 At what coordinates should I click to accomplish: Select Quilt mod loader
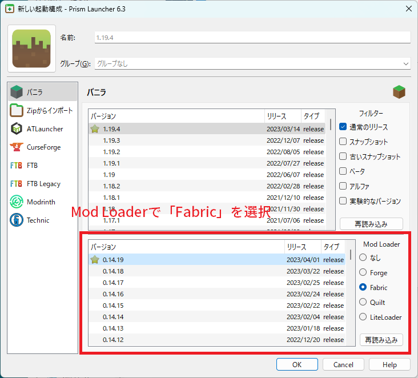point(363,301)
